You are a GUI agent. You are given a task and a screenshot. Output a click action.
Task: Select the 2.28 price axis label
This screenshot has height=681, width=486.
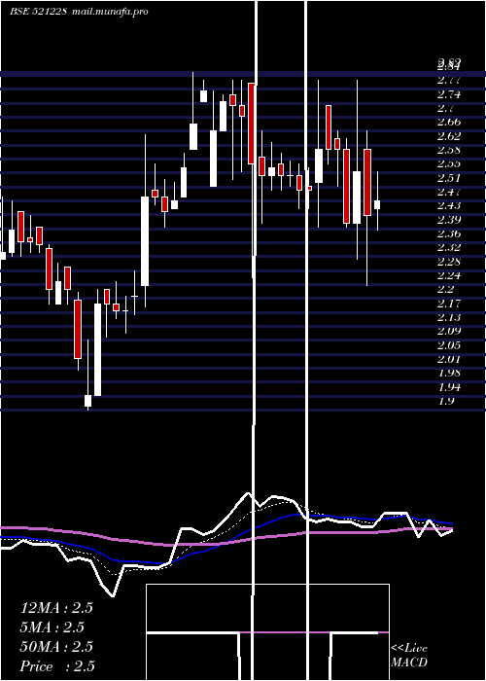tap(449, 262)
